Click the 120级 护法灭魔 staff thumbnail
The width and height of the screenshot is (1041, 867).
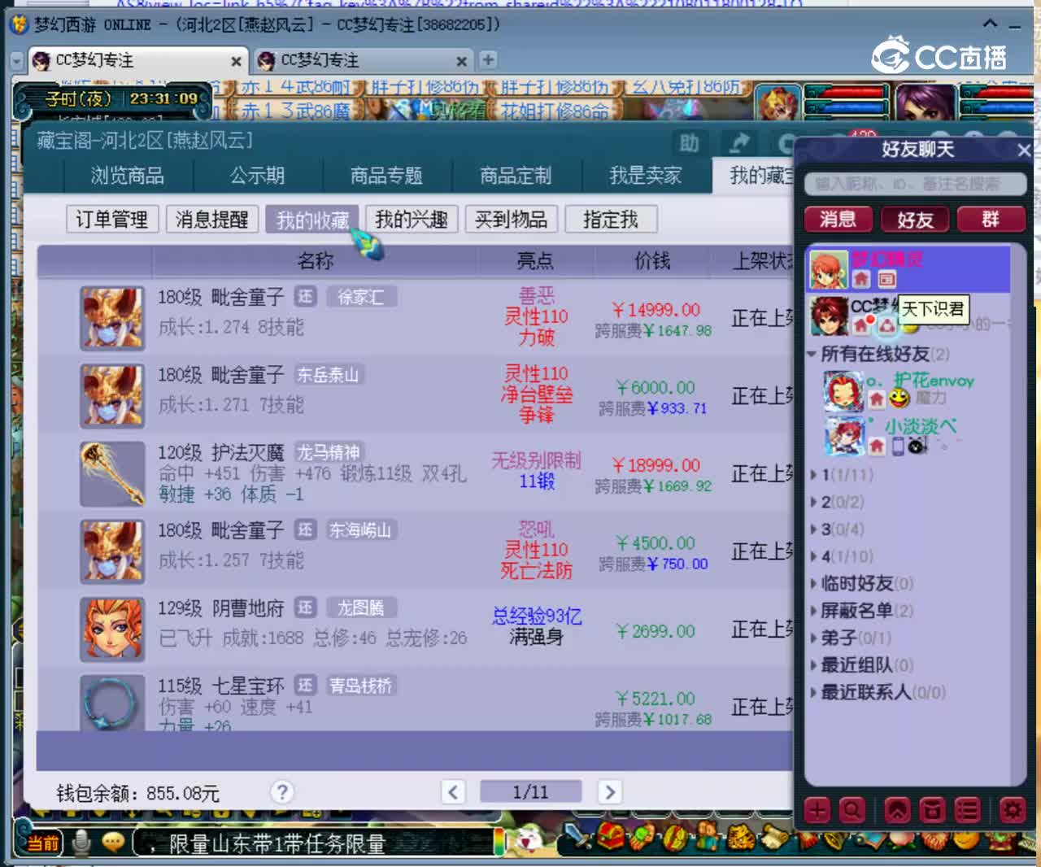[x=112, y=473]
